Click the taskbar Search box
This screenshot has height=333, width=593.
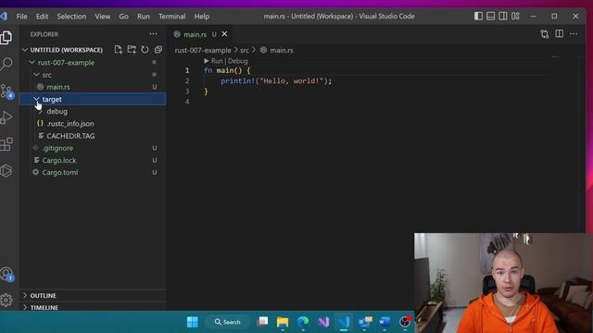tap(228, 322)
